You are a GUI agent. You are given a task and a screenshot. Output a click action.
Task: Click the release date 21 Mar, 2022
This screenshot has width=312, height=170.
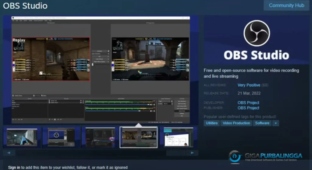[x=249, y=93]
